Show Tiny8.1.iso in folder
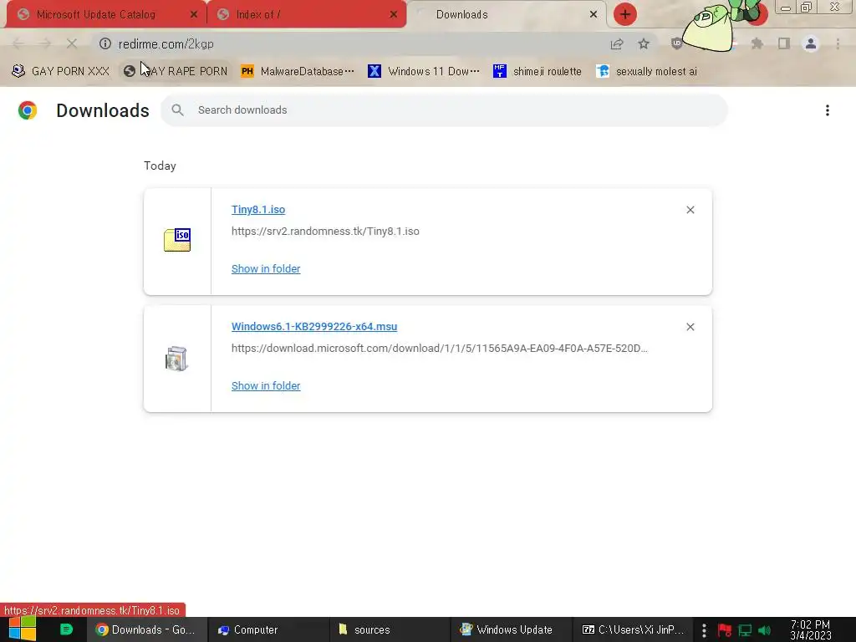This screenshot has height=642, width=856. pos(266,268)
